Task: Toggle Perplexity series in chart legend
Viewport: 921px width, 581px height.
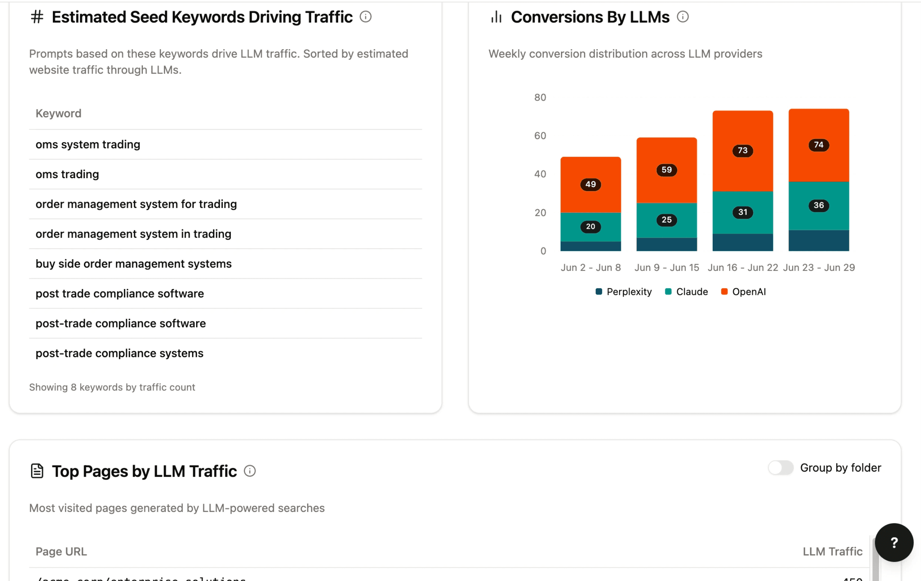Action: tap(623, 292)
